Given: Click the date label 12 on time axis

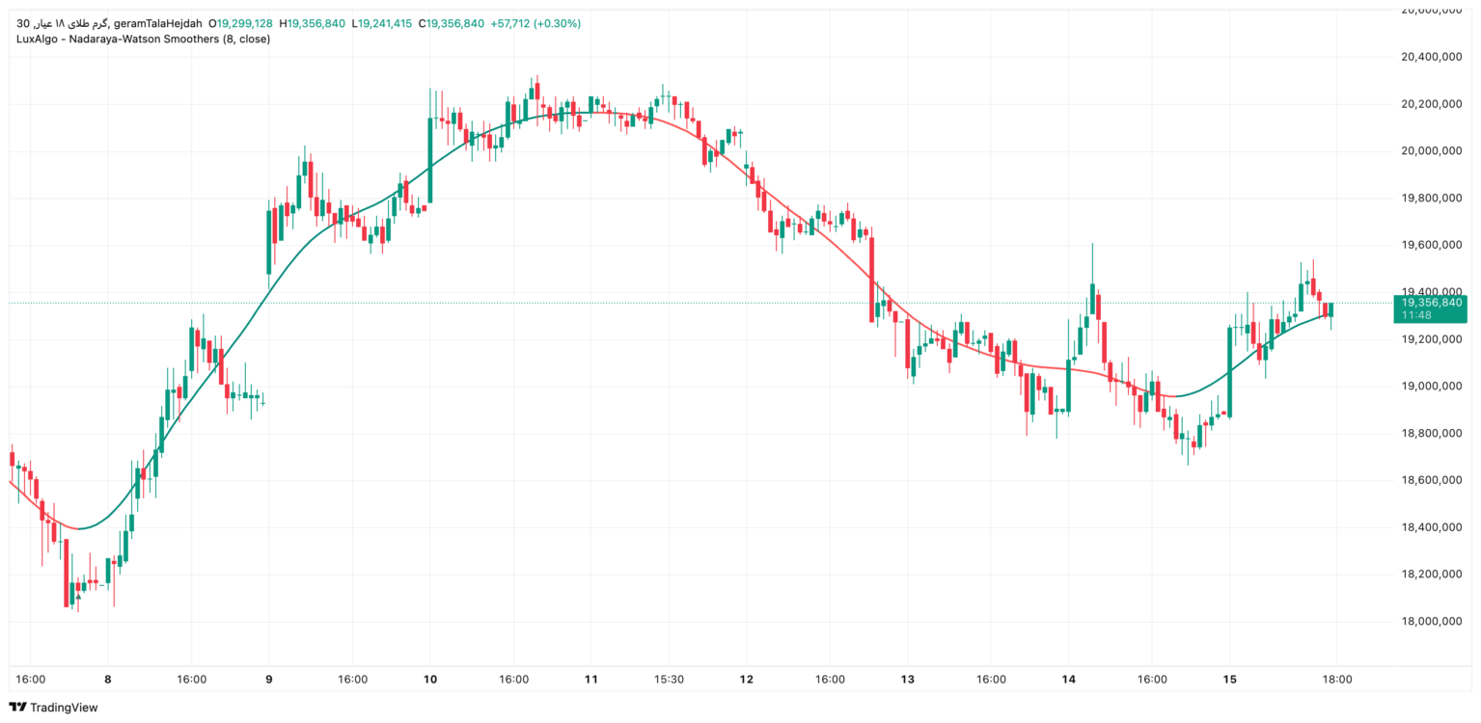Looking at the screenshot, I should coord(747,680).
